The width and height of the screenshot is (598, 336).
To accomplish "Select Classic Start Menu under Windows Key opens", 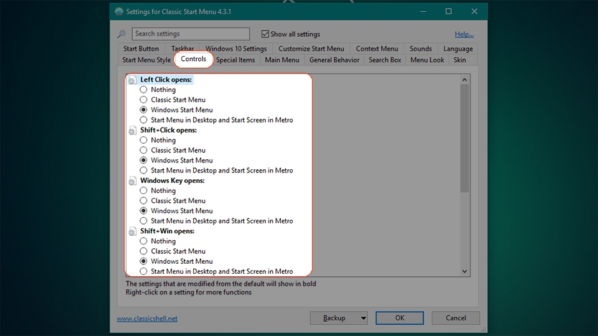I will pos(143,201).
